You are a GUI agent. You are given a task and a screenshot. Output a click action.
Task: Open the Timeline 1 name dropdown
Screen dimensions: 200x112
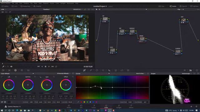pos(47,9)
